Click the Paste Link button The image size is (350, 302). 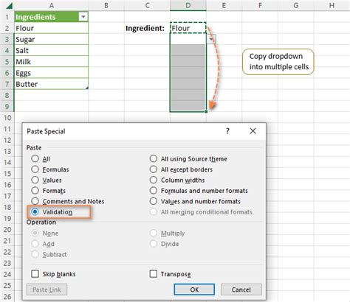[x=47, y=289]
